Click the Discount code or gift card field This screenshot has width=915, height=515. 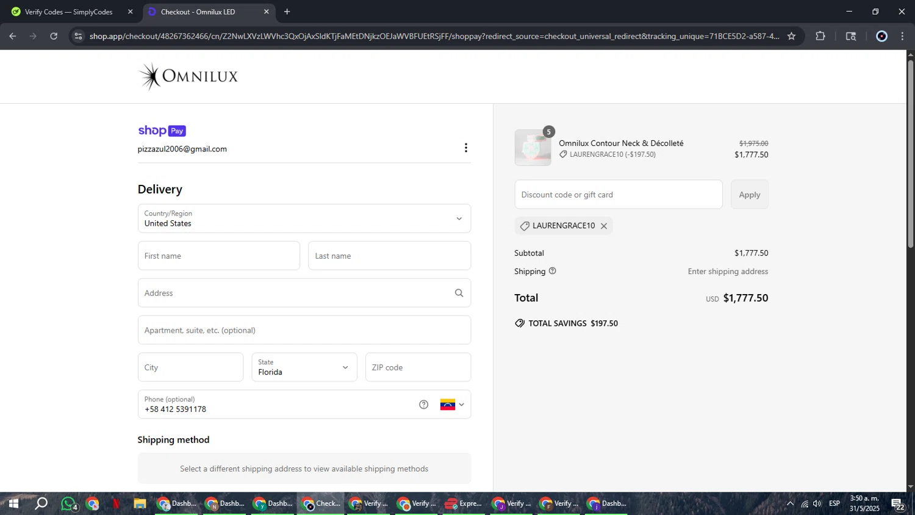(x=619, y=195)
